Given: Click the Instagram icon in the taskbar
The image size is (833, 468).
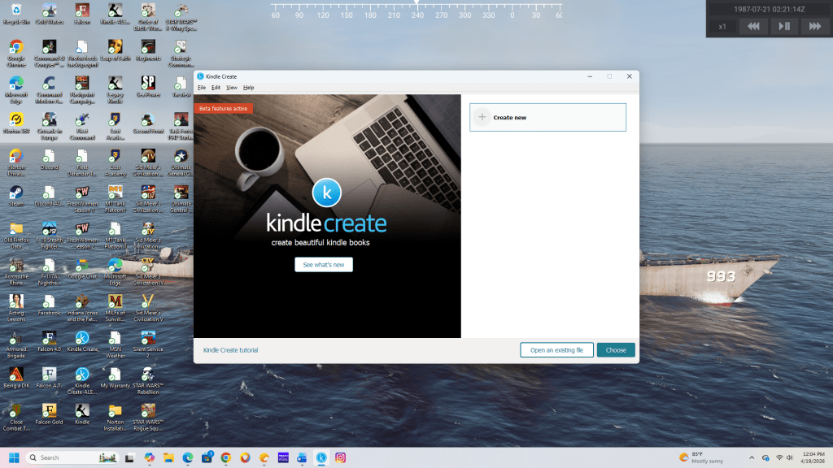Looking at the screenshot, I should (341, 457).
